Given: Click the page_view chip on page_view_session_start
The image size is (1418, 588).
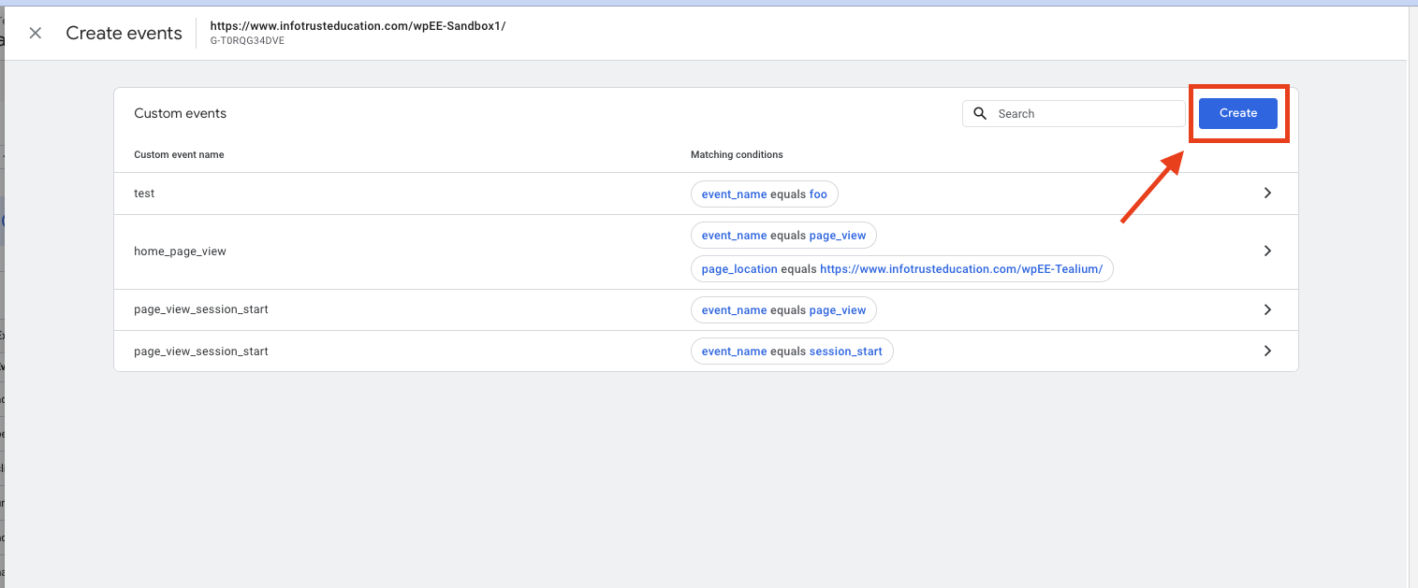Looking at the screenshot, I should (x=783, y=309).
